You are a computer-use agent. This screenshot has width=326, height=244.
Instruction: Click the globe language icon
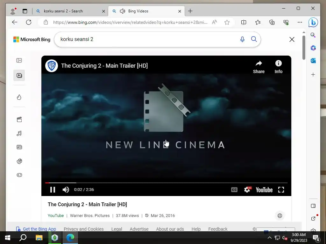(x=280, y=216)
